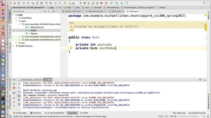Stop process with Run panel red square
Screen dimensions: 211x118
(14, 88)
